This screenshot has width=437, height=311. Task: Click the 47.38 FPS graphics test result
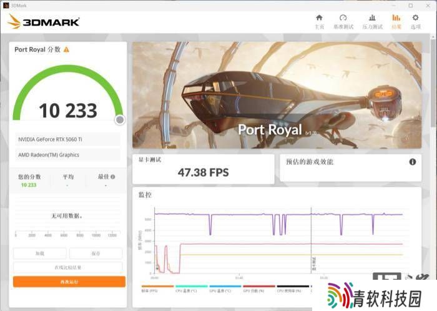tap(203, 172)
